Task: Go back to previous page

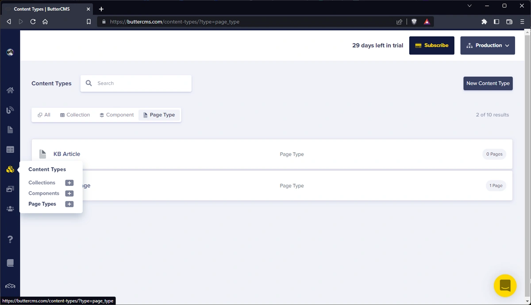Action: 8,21
